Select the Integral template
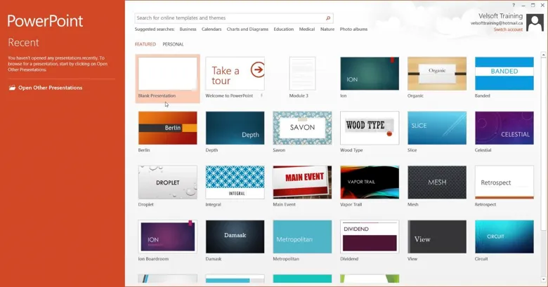Screen dimensions: 548x287 (235, 182)
